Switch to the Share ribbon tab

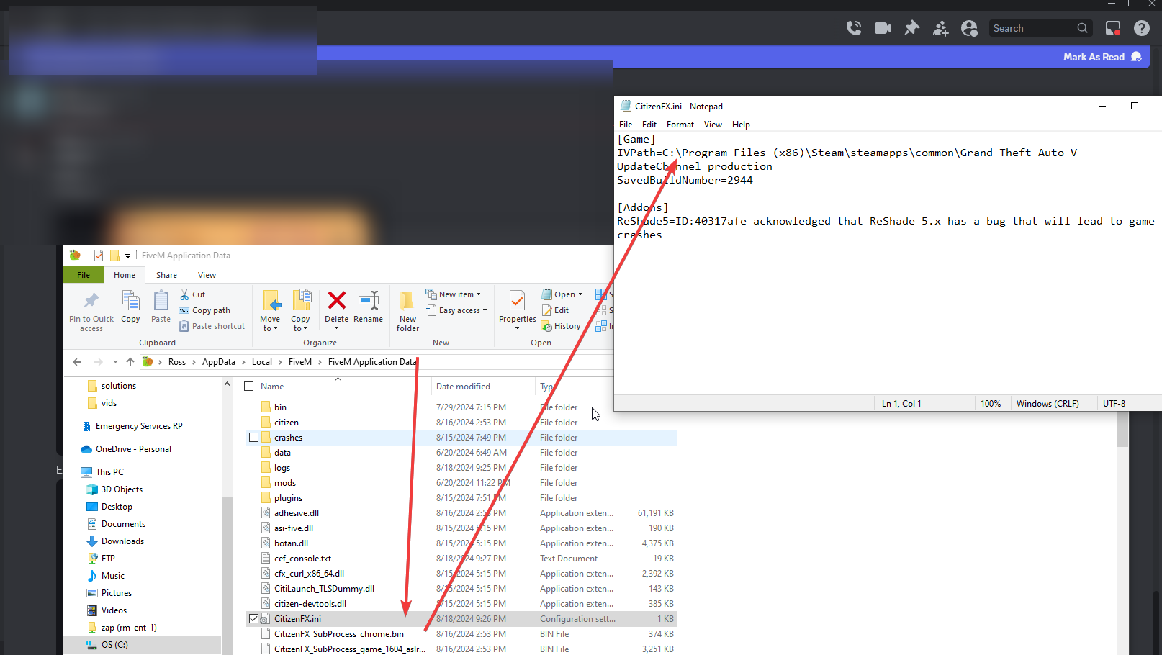(x=166, y=275)
